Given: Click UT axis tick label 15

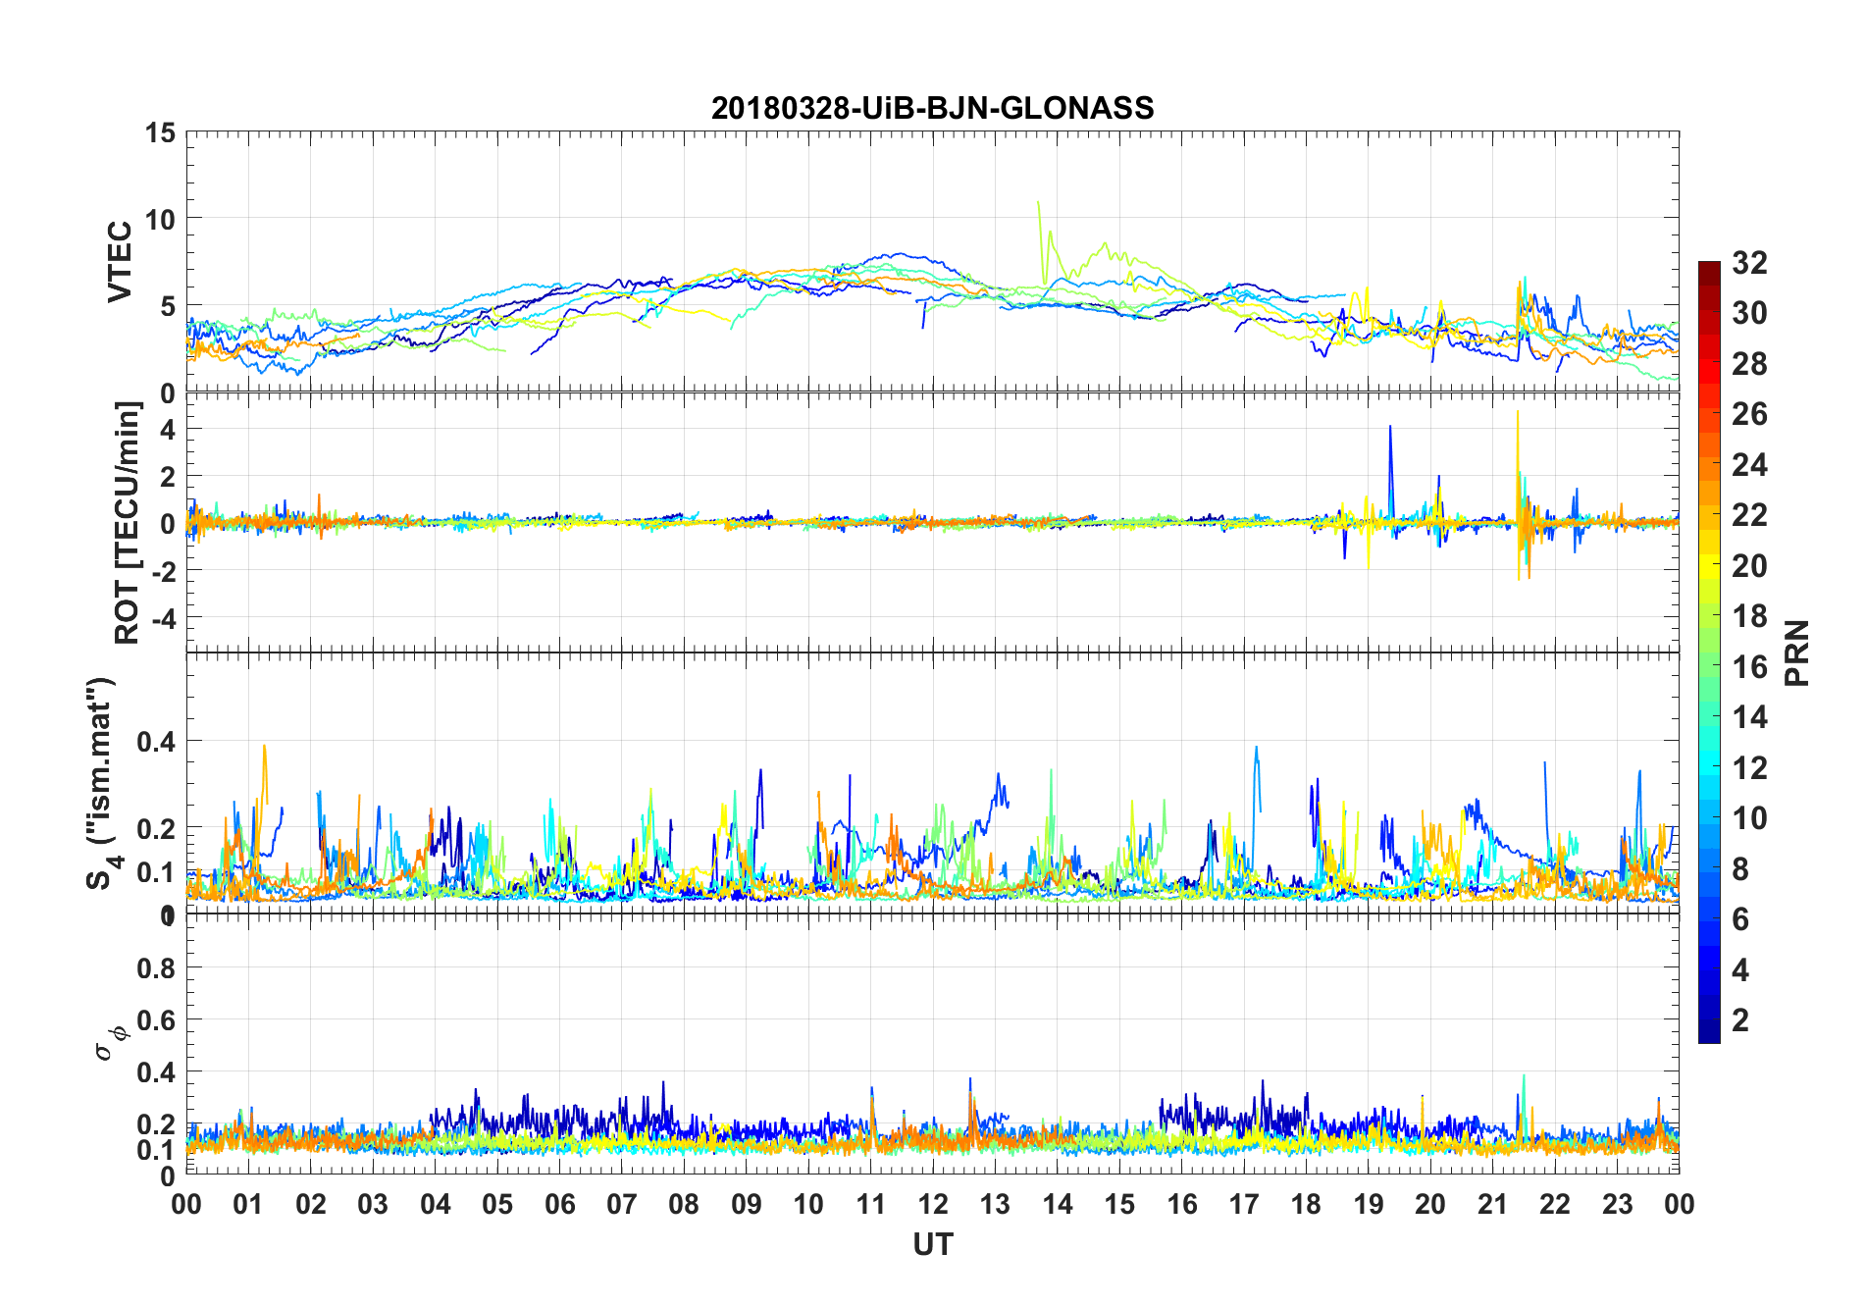Looking at the screenshot, I should pos(1119,1204).
